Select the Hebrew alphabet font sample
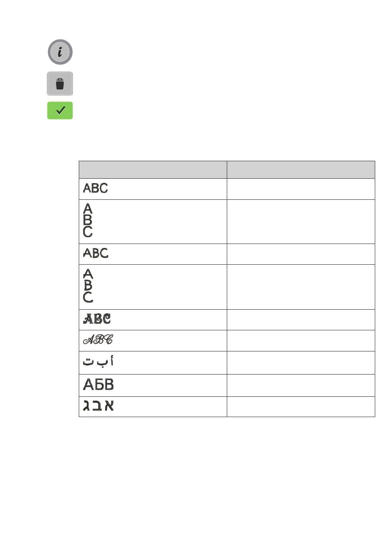Screen dimensions: 378x552 pos(98,406)
